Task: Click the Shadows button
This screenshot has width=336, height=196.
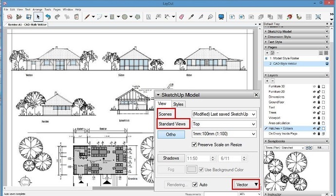Action: point(171,158)
